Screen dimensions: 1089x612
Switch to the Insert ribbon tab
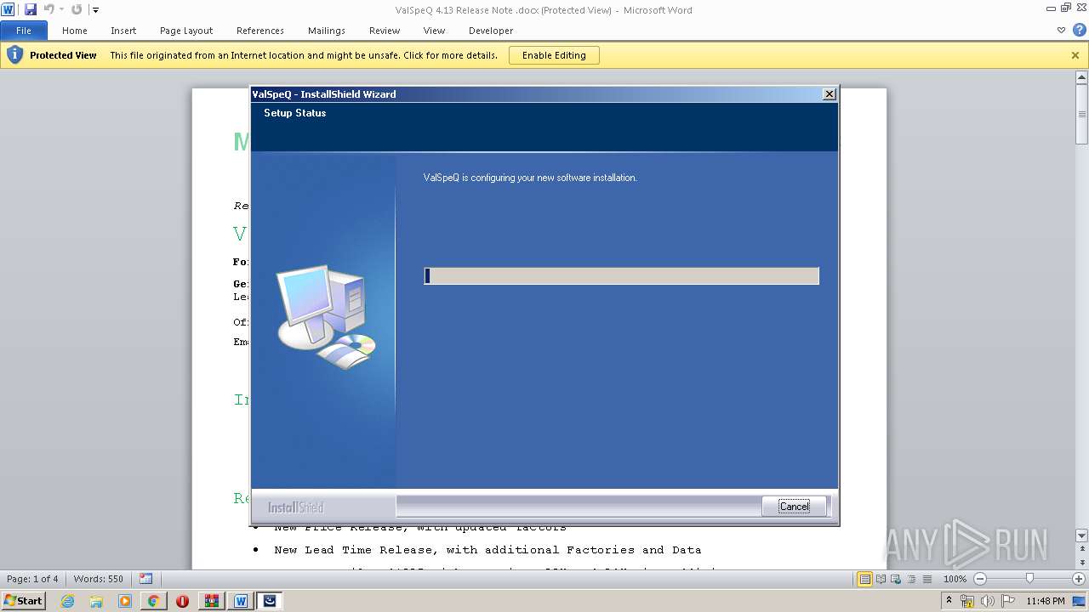coord(123,31)
